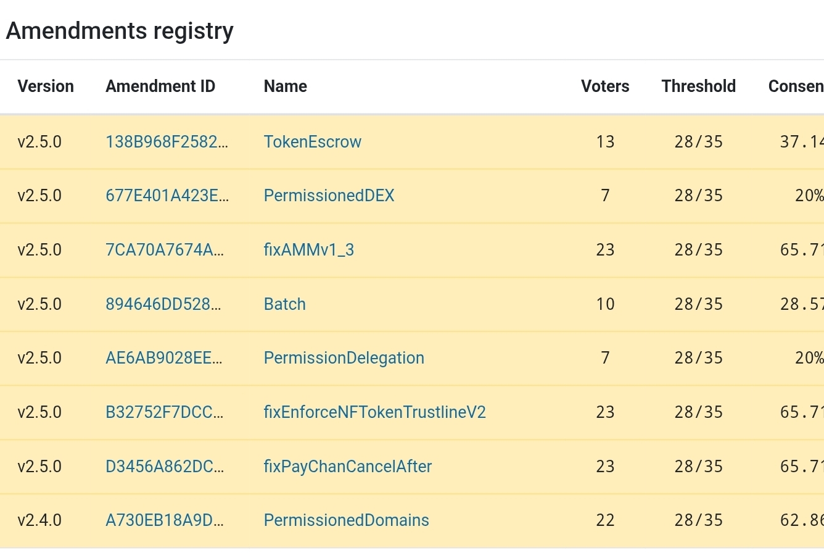824x558 pixels.
Task: Open the Batch amendment
Action: tap(285, 304)
